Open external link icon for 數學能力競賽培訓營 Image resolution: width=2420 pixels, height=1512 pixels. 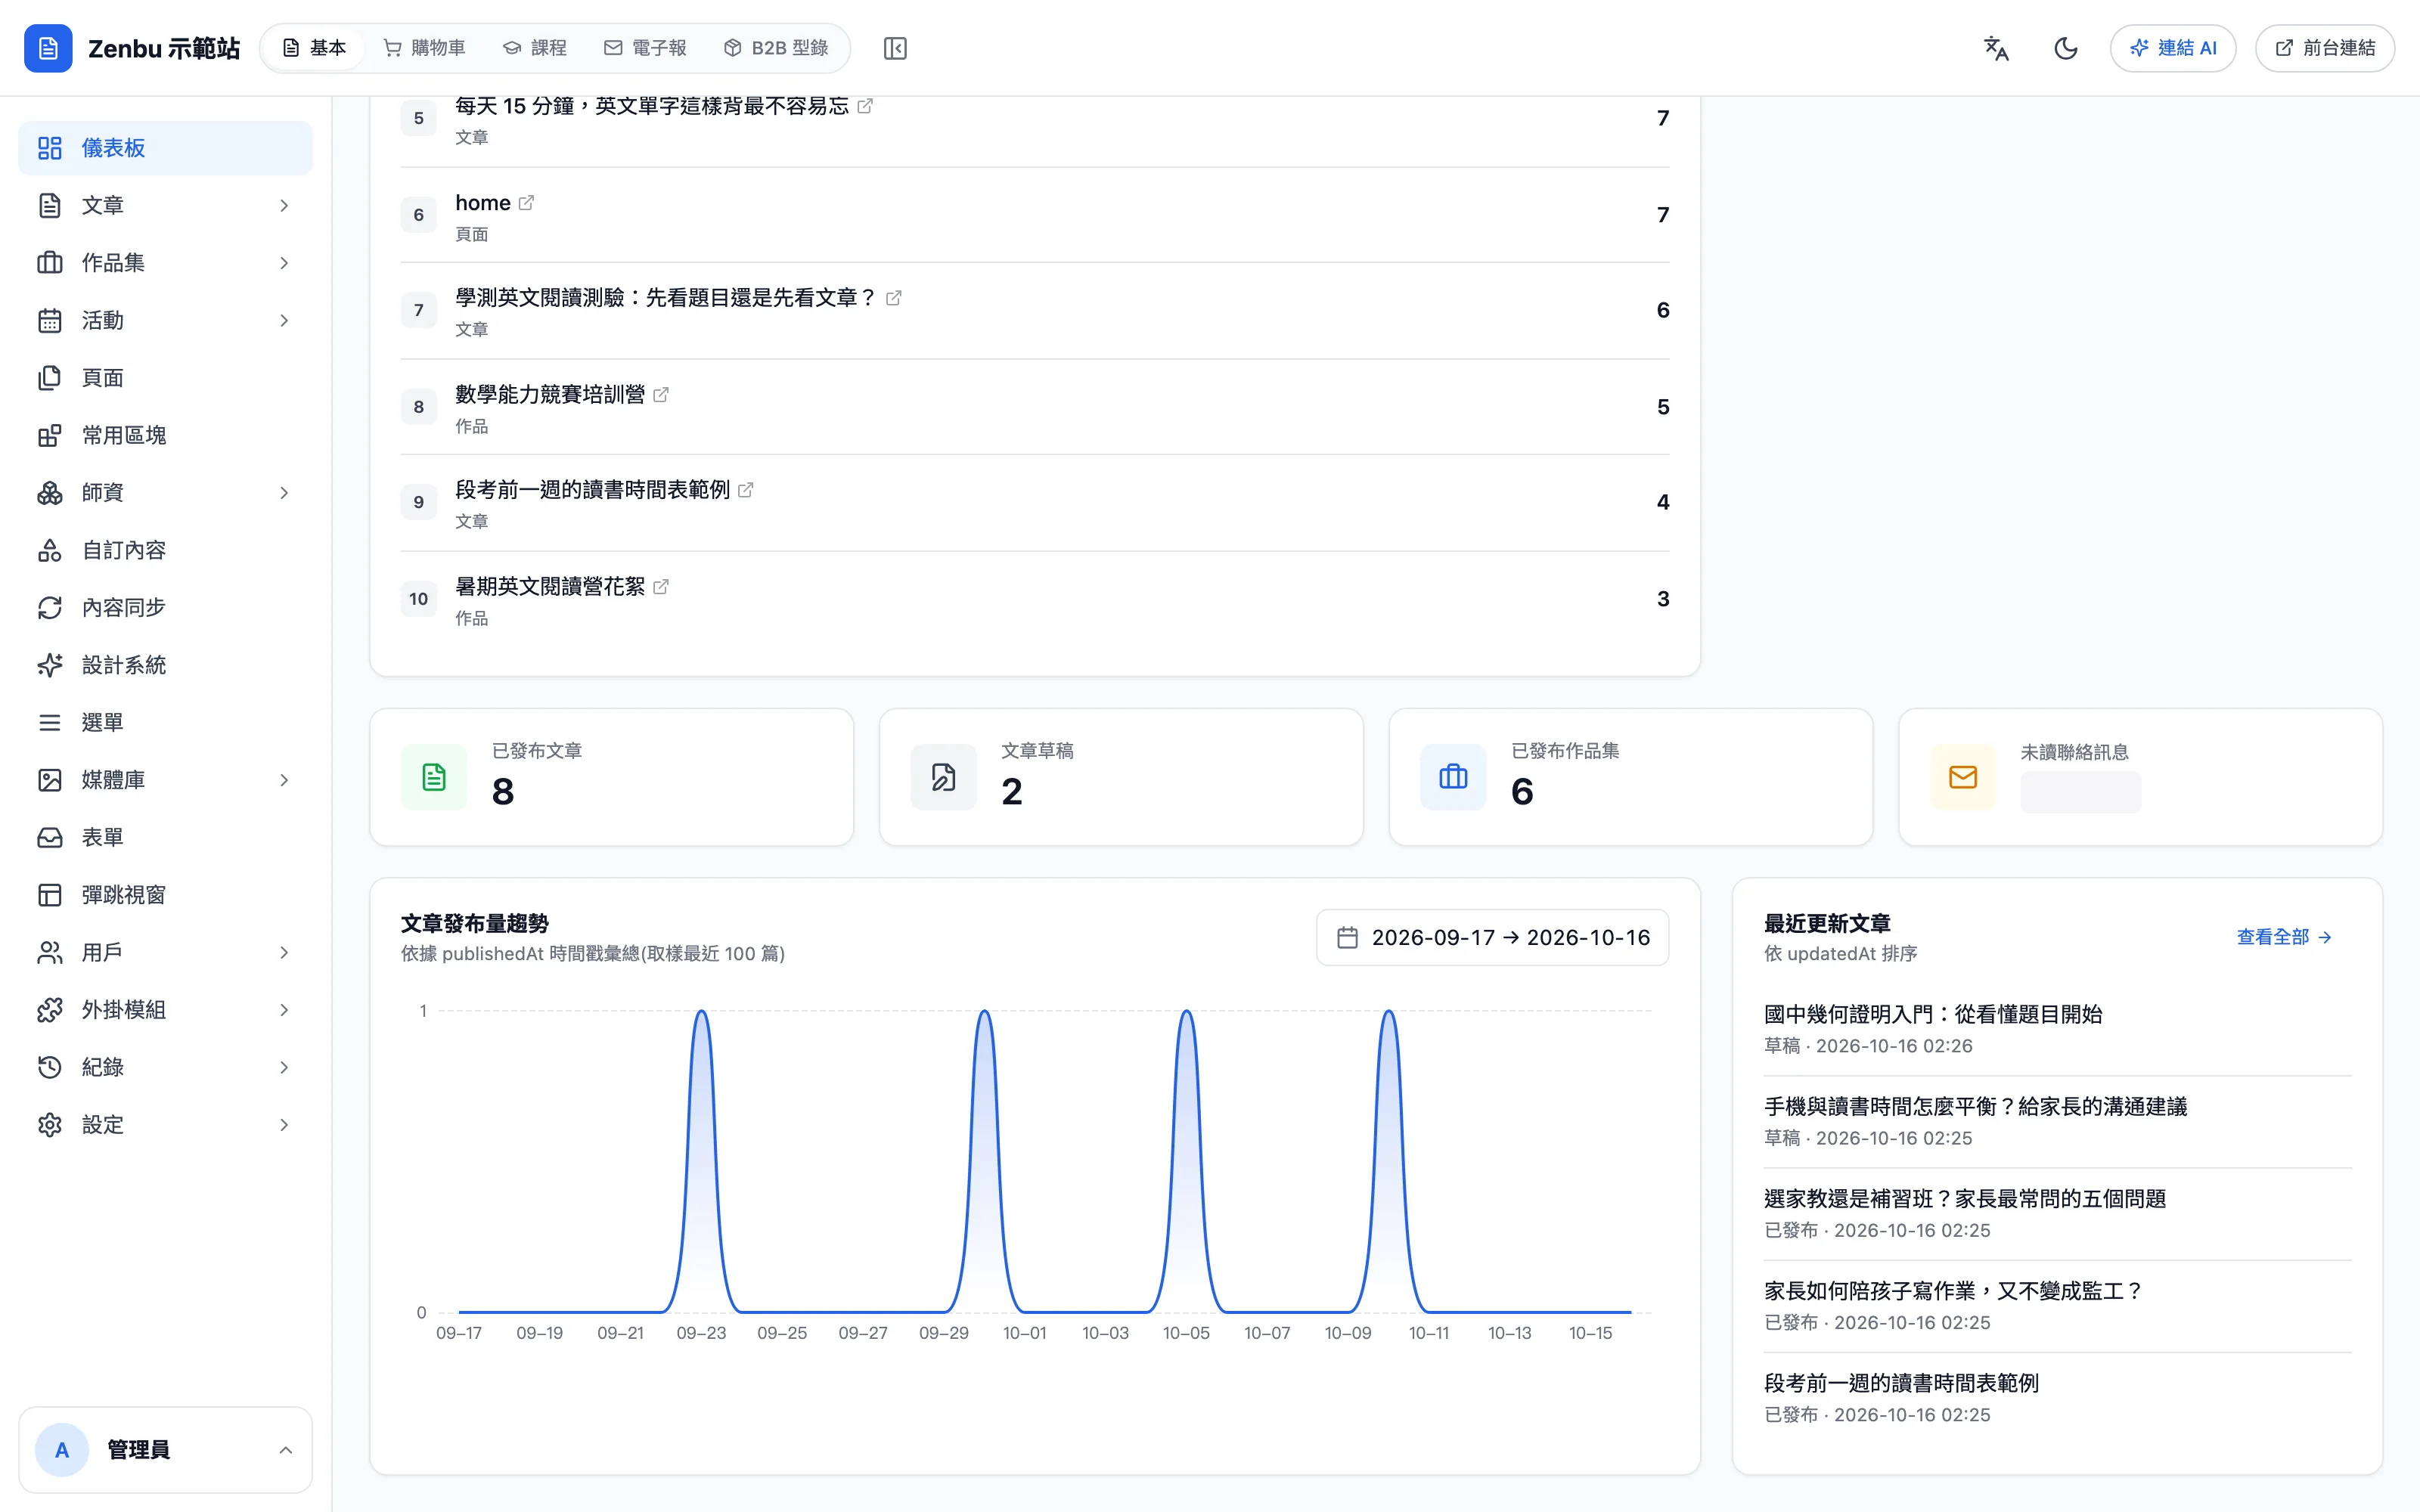[661, 395]
